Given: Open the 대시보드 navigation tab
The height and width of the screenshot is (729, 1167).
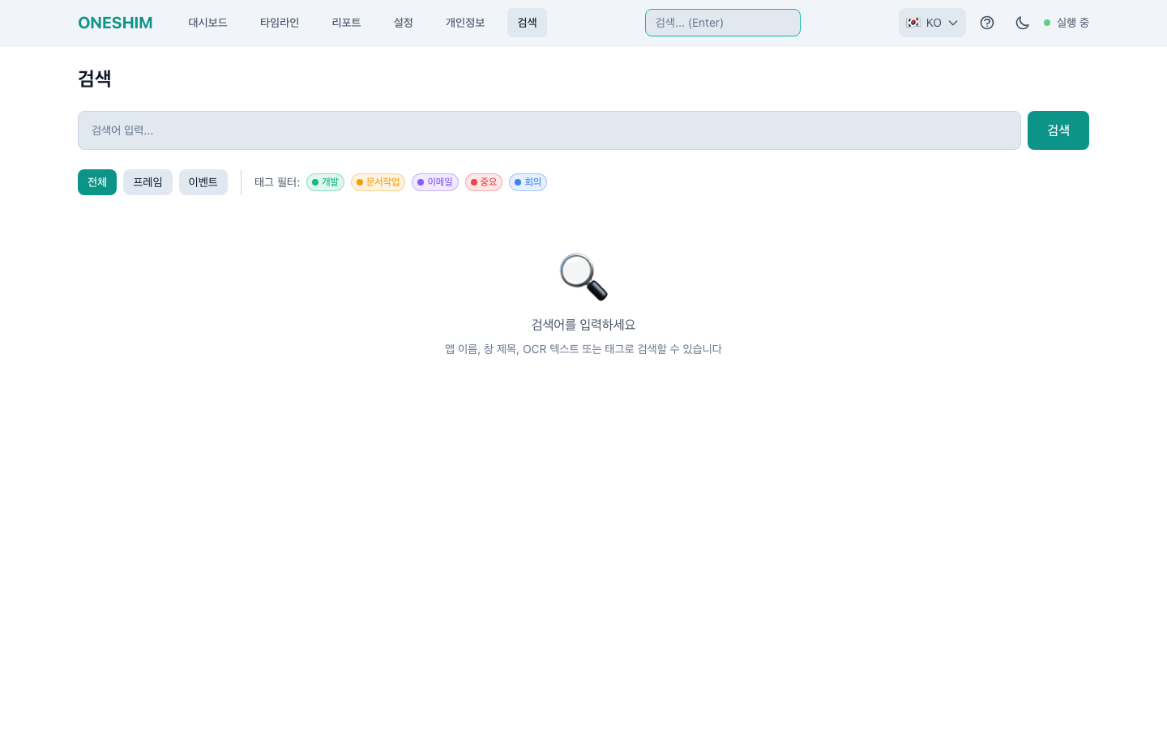Looking at the screenshot, I should coord(207,23).
